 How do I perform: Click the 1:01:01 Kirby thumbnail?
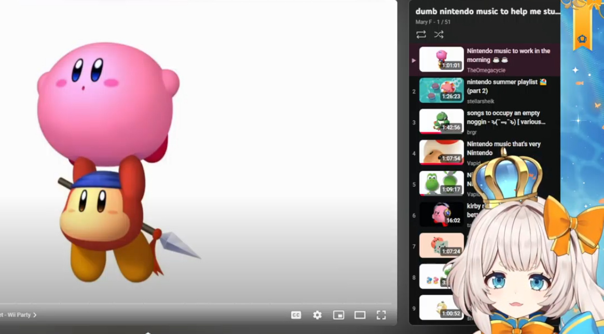pyautogui.click(x=442, y=59)
